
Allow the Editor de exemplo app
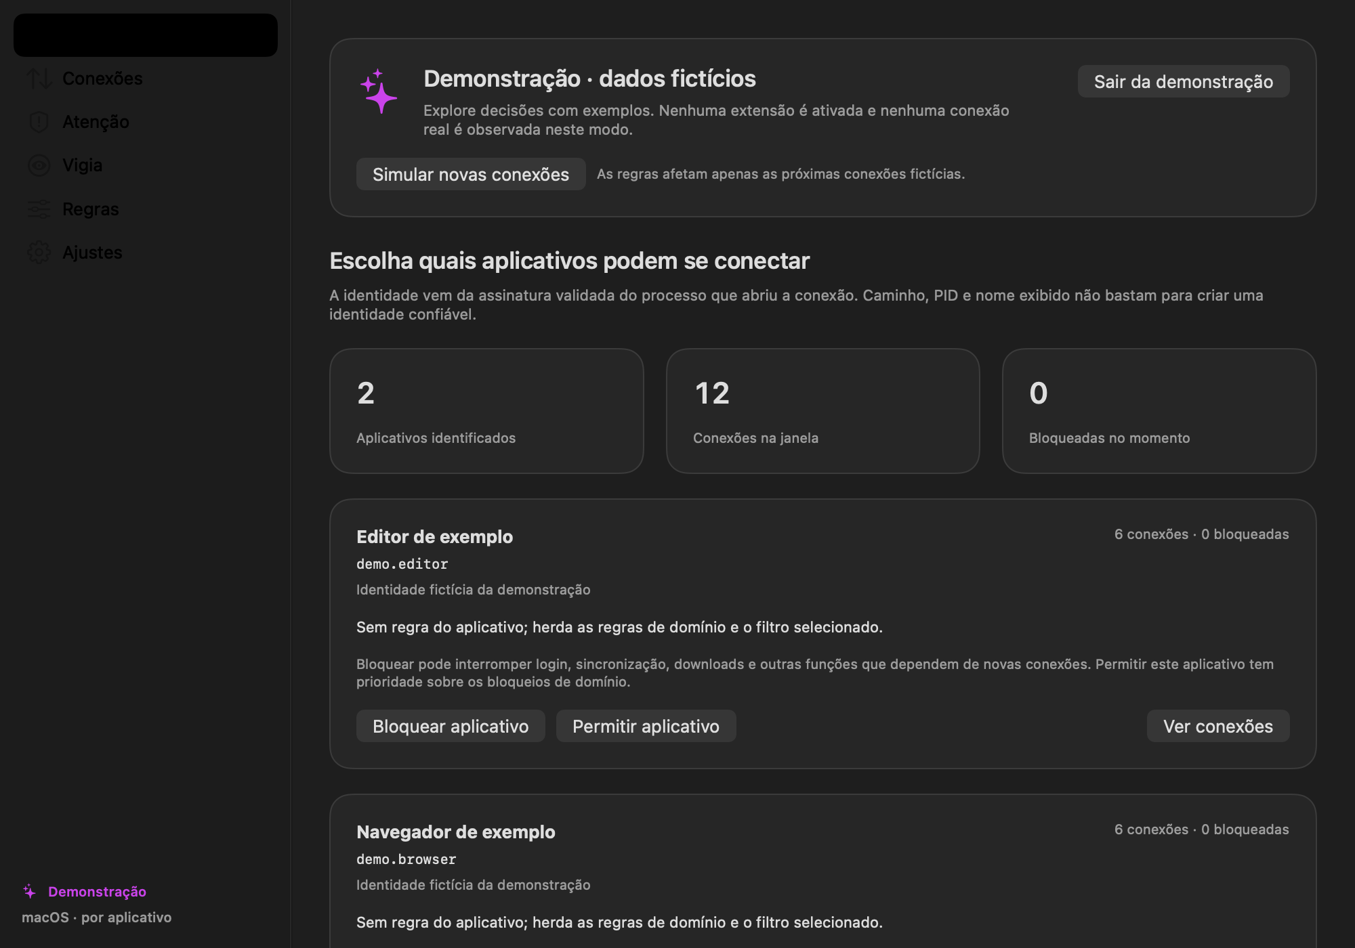point(646,726)
